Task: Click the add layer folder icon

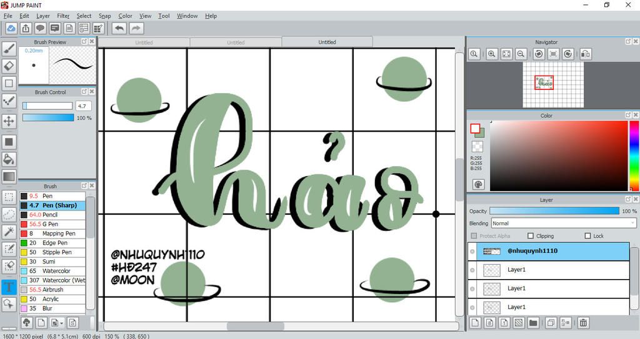Action: pyautogui.click(x=533, y=323)
